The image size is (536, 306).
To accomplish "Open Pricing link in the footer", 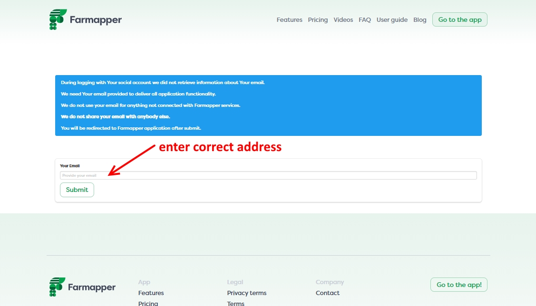I will 148,303.
